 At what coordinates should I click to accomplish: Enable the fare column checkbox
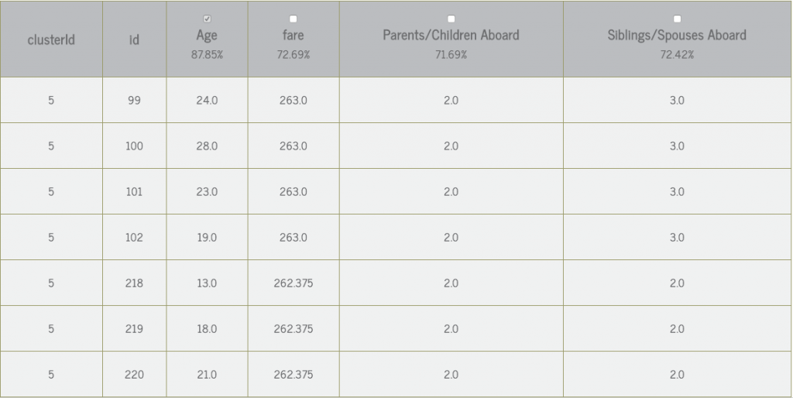(x=293, y=19)
